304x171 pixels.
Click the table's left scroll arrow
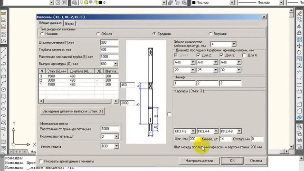pyautogui.click(x=41, y=101)
